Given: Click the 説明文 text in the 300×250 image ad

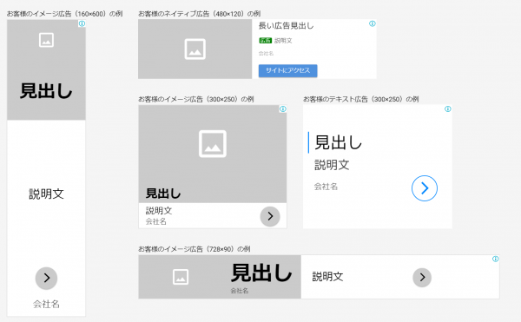Looking at the screenshot, I should (x=159, y=210).
